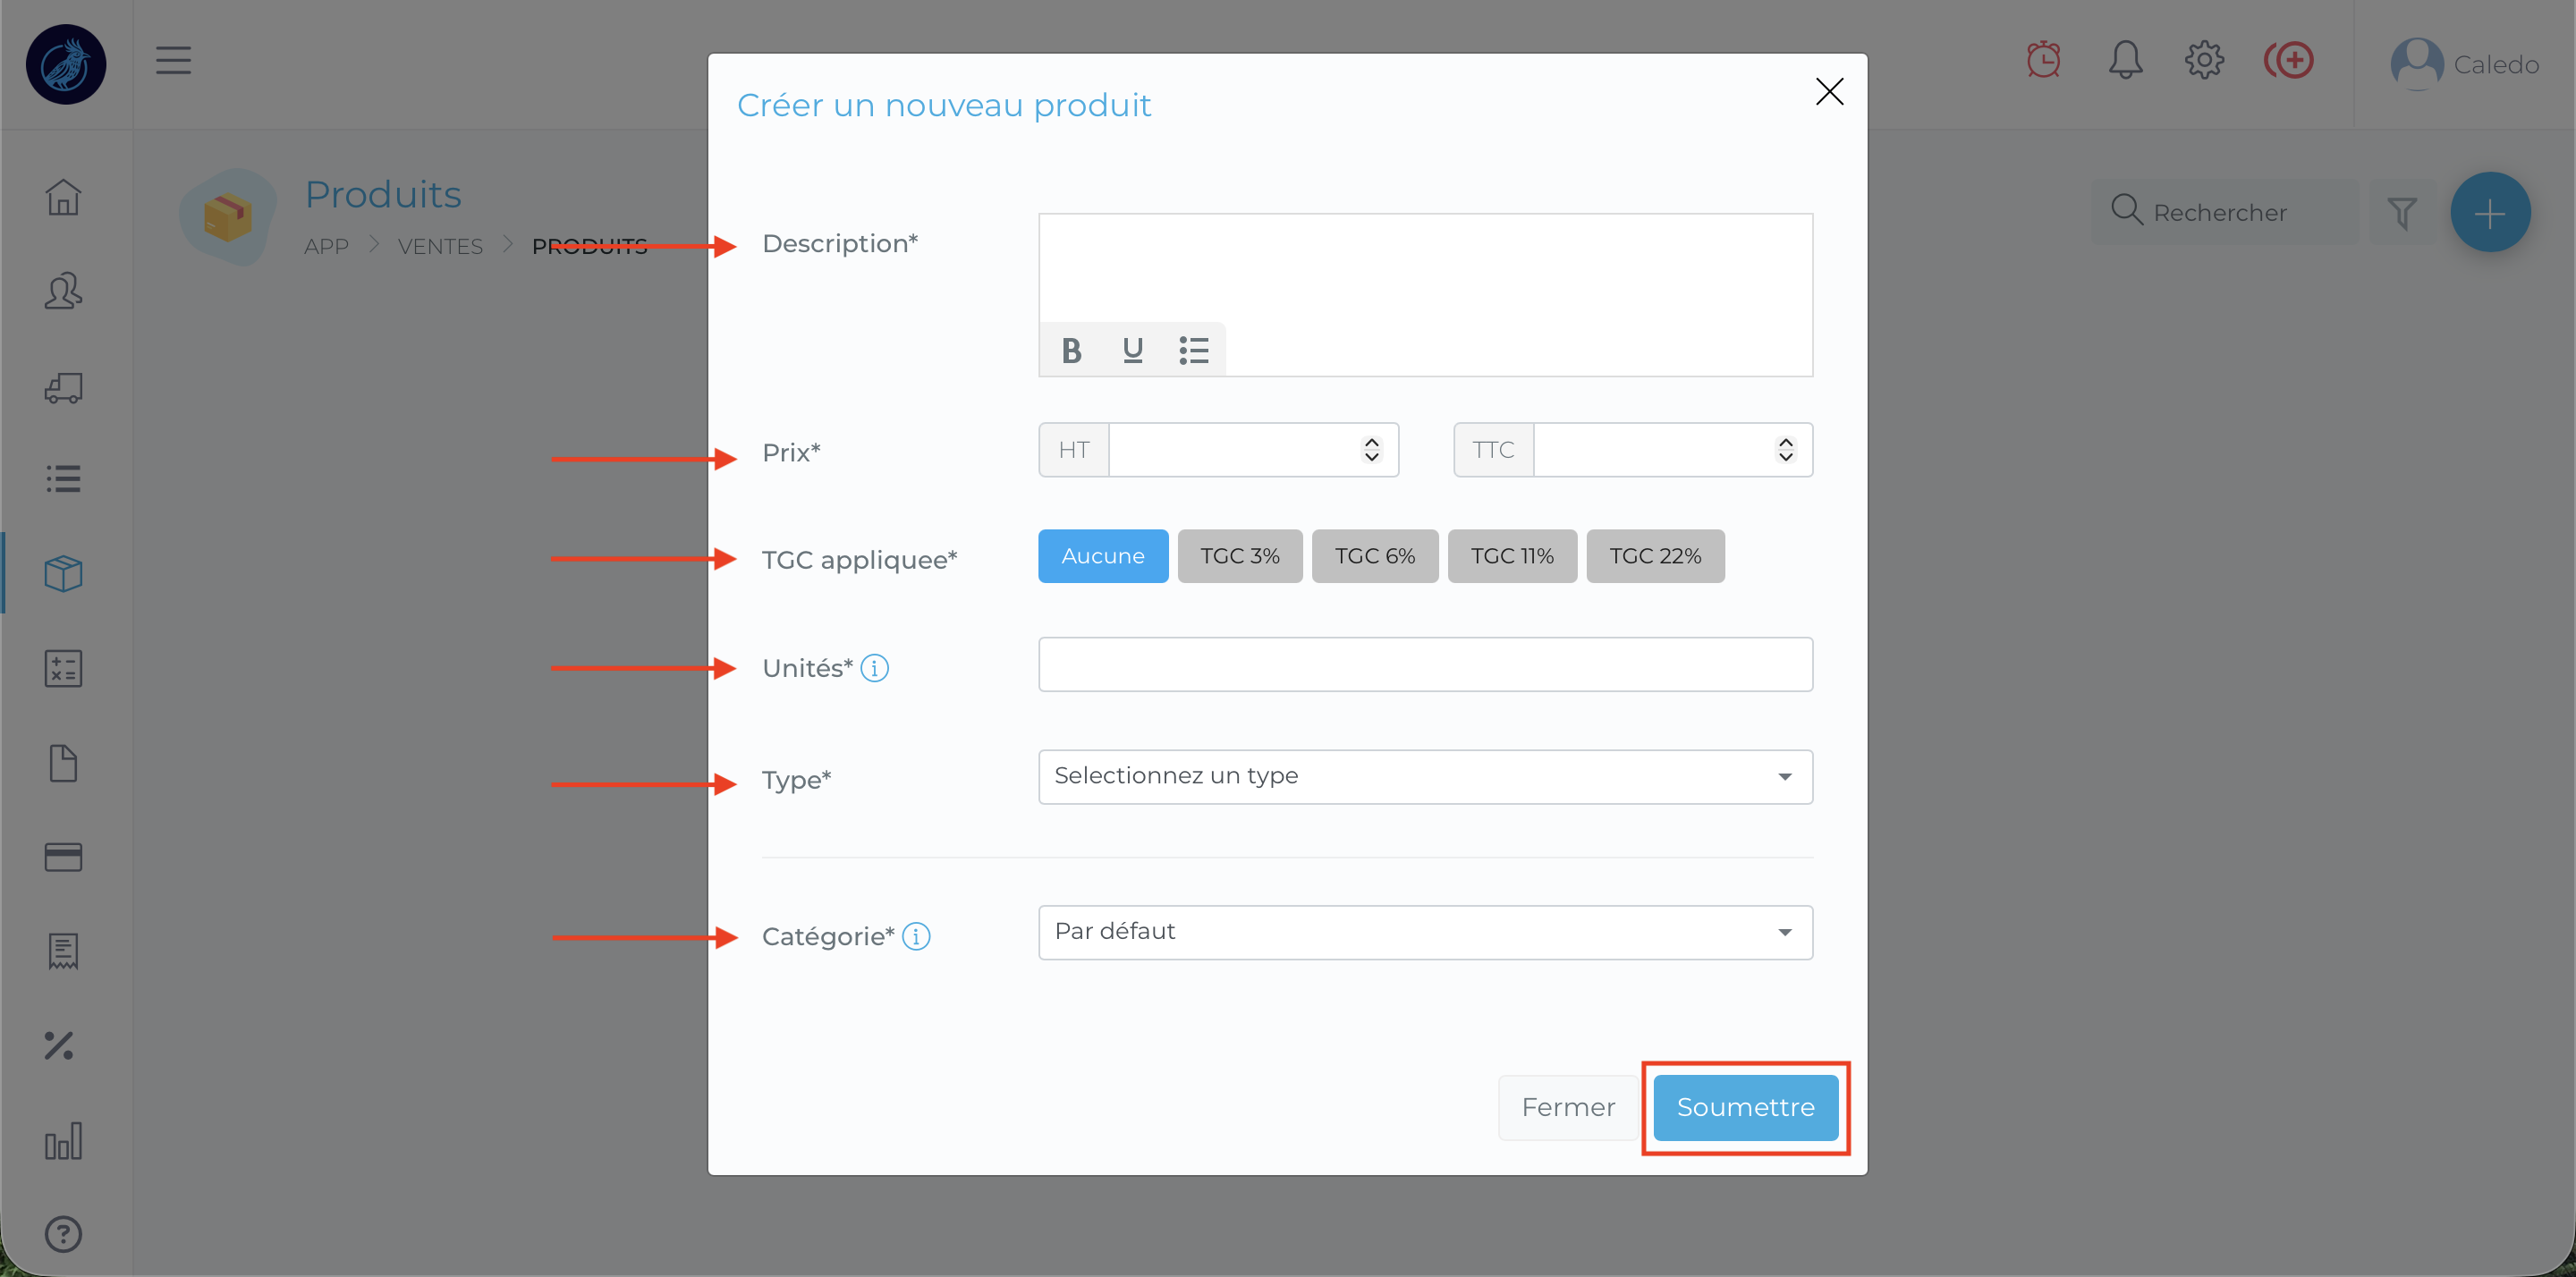Click the Unités info icon
Viewport: 2576px width, 1277px height.
click(875, 668)
